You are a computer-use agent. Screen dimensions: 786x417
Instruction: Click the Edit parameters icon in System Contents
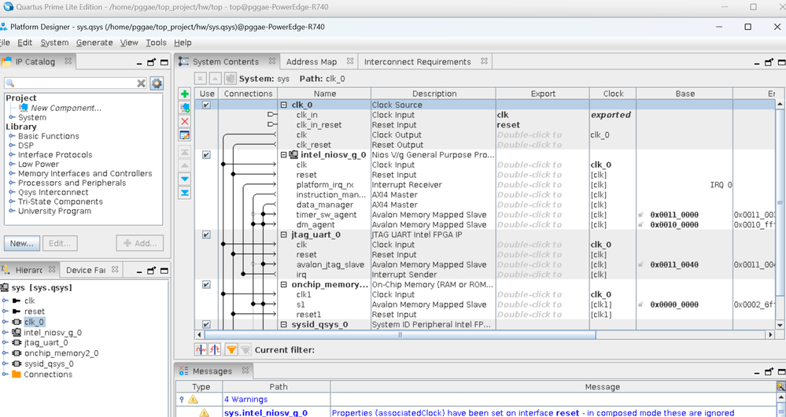(x=185, y=135)
